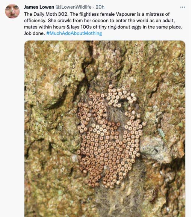Click the small upper-right group of eggs
Image resolution: width=192 pixels, height=217 pixels.
point(121,95)
